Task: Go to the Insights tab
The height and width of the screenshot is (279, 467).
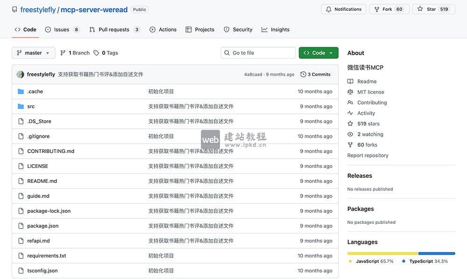Action: point(280,29)
